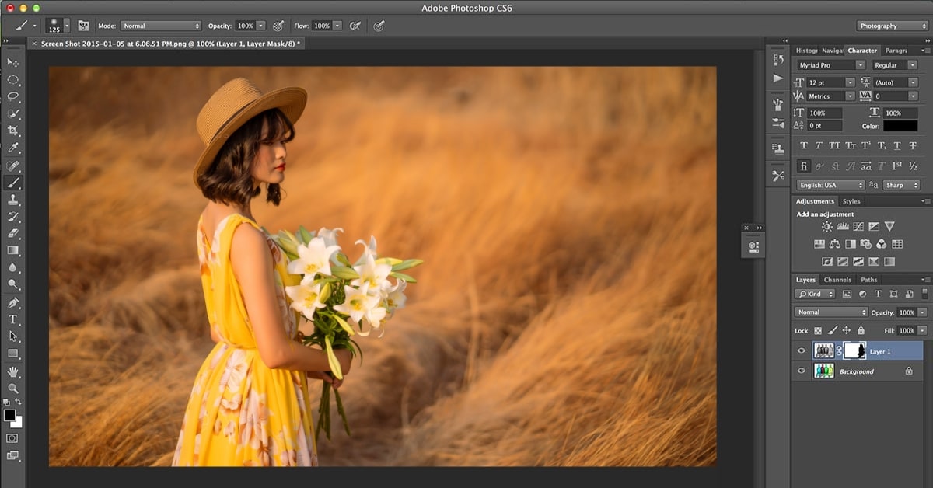Switch to the Channels tab
Viewport: 933px width, 488px height.
coord(837,280)
